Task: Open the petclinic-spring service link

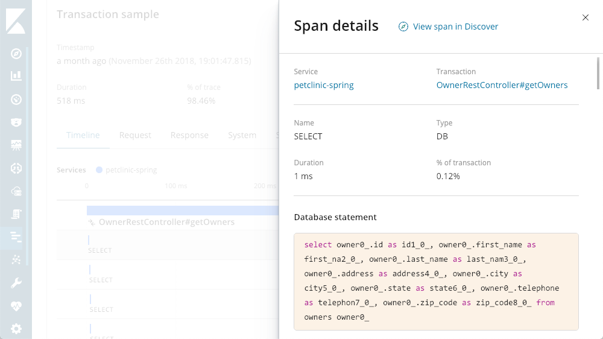Action: 324,85
